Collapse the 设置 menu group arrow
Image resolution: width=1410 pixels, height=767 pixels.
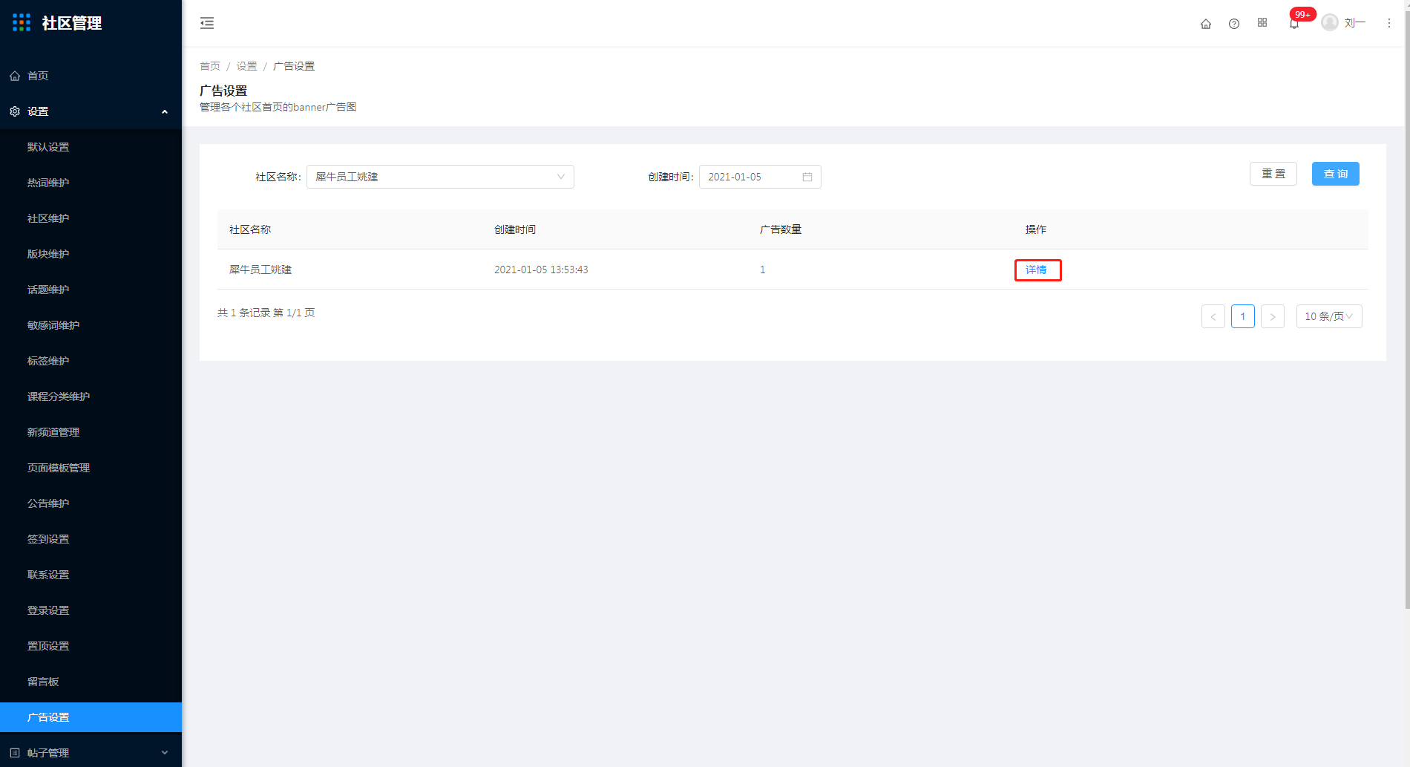point(165,111)
